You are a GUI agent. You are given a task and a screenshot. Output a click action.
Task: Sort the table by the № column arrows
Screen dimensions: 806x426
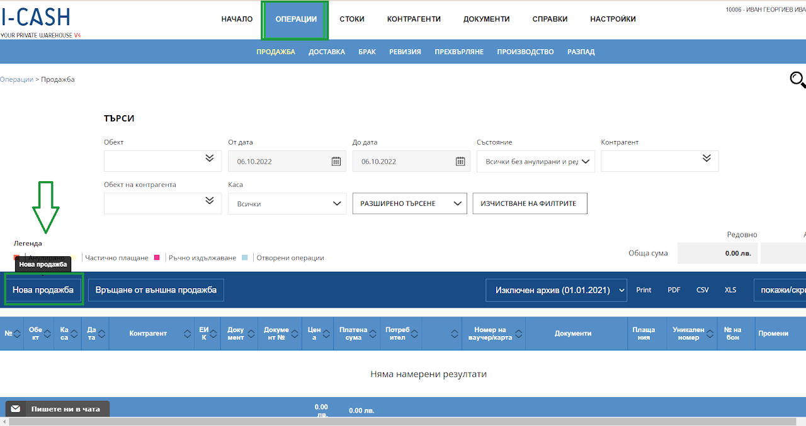(x=17, y=334)
